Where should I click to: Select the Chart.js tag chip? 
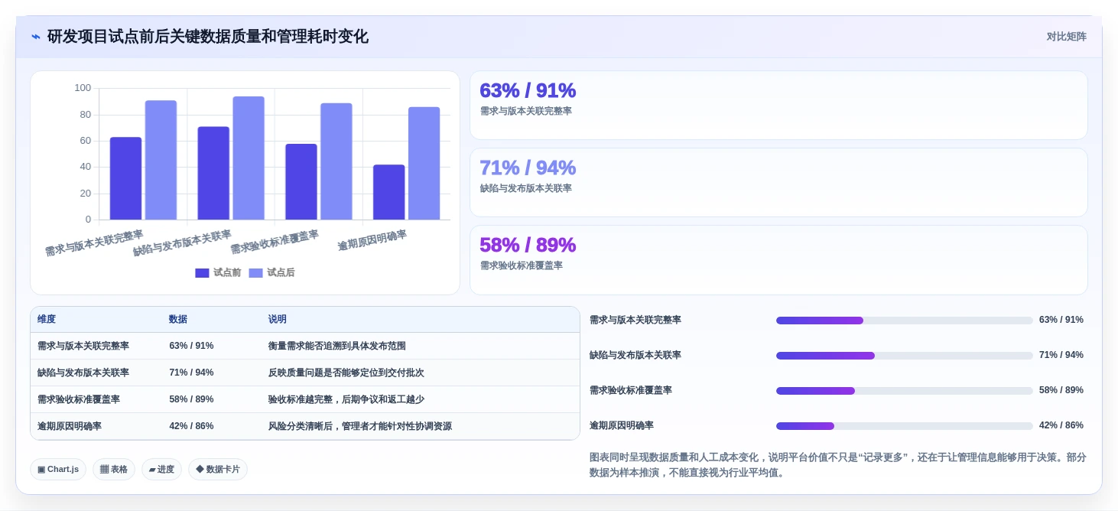click(x=58, y=469)
